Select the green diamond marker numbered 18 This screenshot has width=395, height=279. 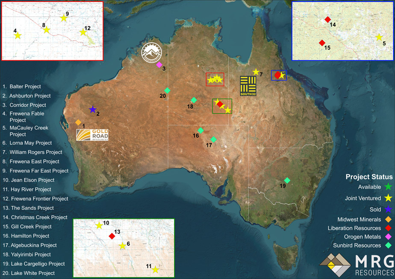click(194, 100)
